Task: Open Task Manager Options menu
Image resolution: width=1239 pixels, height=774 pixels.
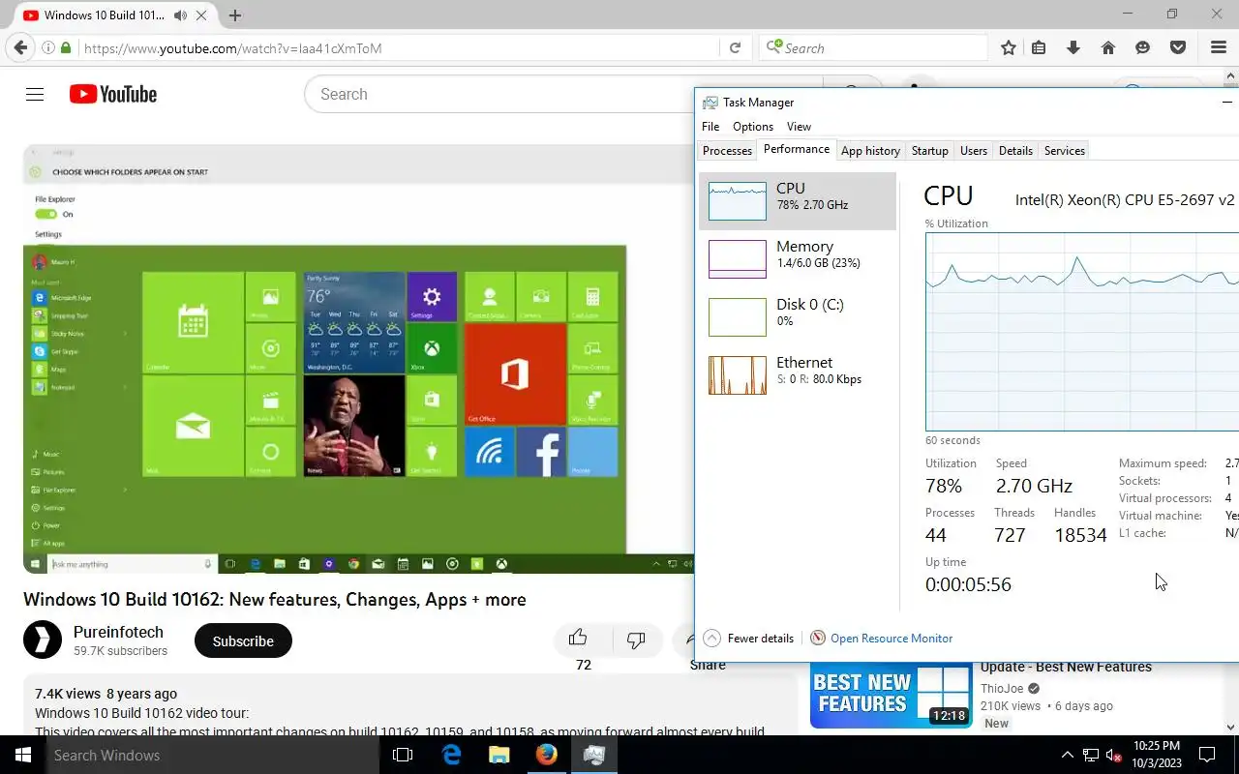Action: [753, 127]
